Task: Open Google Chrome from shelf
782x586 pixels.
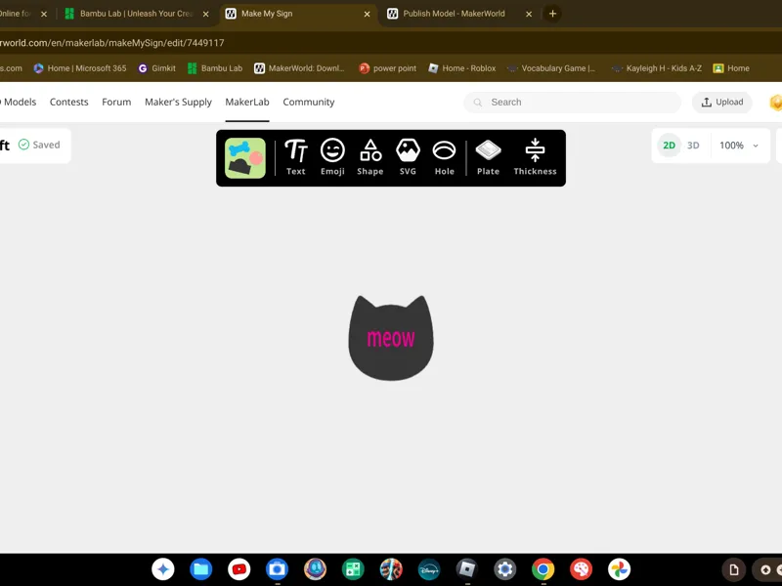Action: pos(543,569)
